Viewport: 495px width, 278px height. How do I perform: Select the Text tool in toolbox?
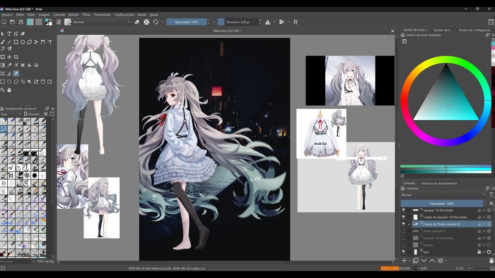coord(9,34)
